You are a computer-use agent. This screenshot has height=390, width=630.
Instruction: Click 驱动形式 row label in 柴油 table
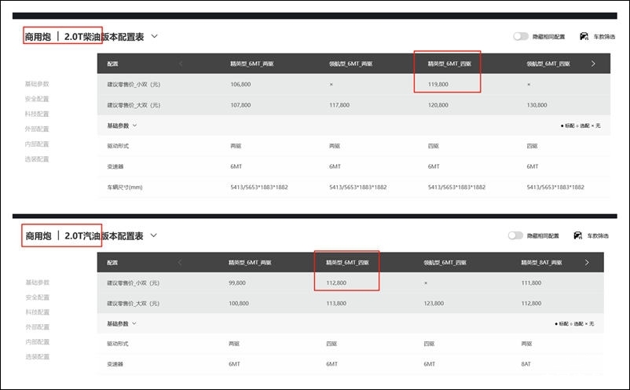point(118,146)
